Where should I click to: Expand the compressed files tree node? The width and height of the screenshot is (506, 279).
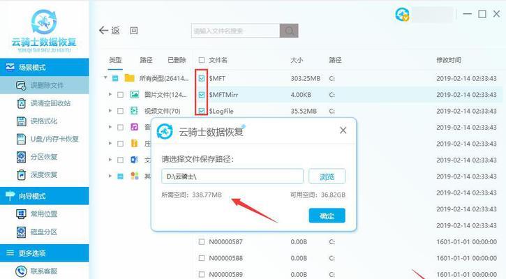coord(110,143)
